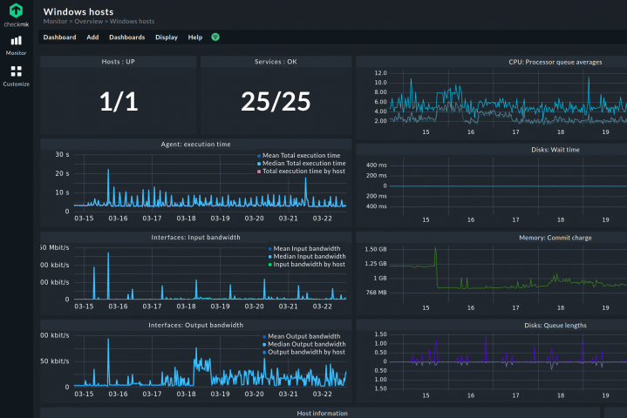Screen dimensions: 627x418
Task: Toggle Median Input bandwidth legend entry
Action: [x=309, y=256]
